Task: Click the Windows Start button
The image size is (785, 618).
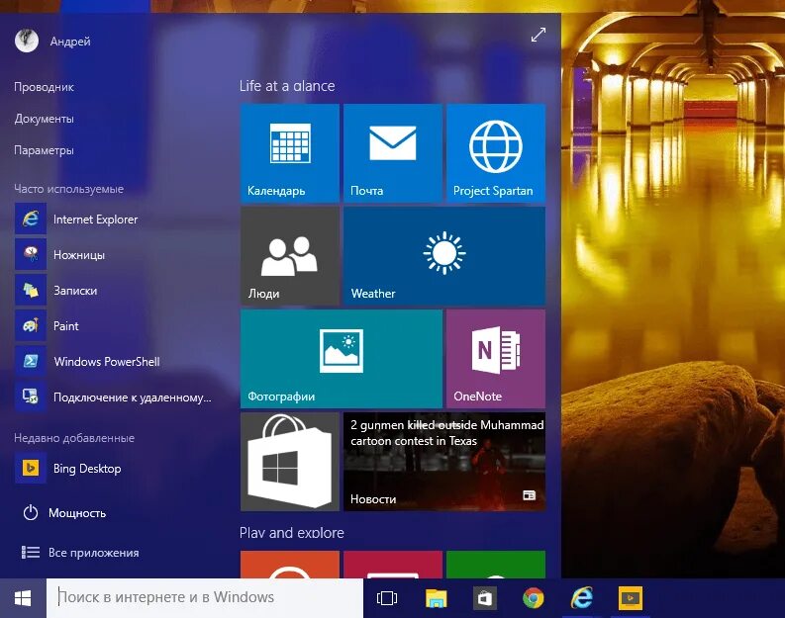Action: coord(23,598)
